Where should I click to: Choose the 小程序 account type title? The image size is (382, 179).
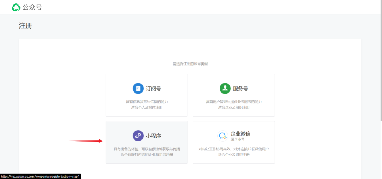154,136
